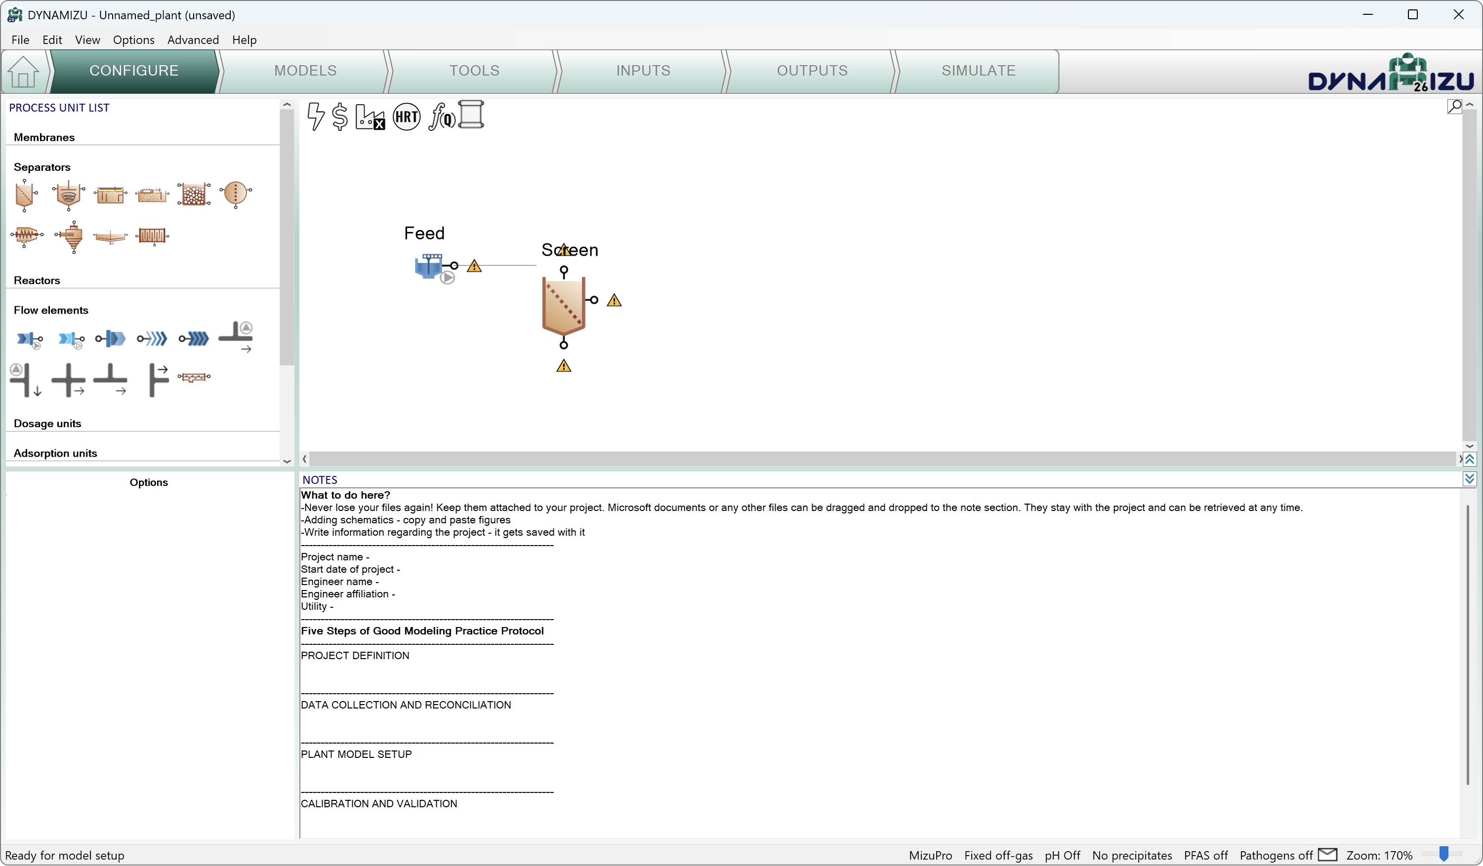Open the Advanced menu

coord(193,39)
